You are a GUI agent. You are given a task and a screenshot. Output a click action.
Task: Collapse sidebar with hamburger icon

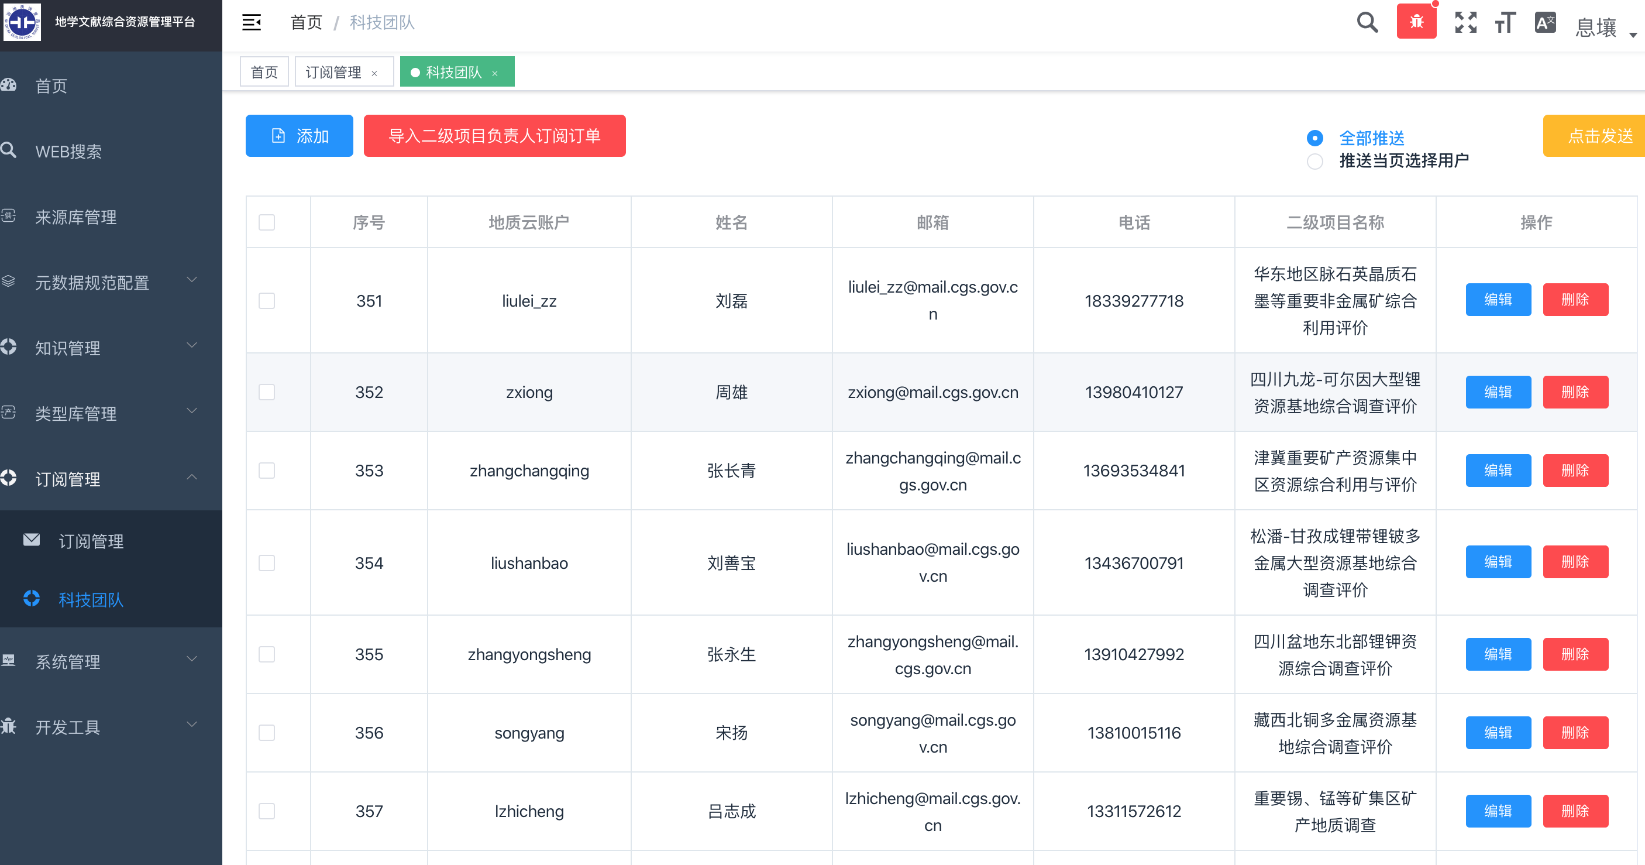[251, 22]
